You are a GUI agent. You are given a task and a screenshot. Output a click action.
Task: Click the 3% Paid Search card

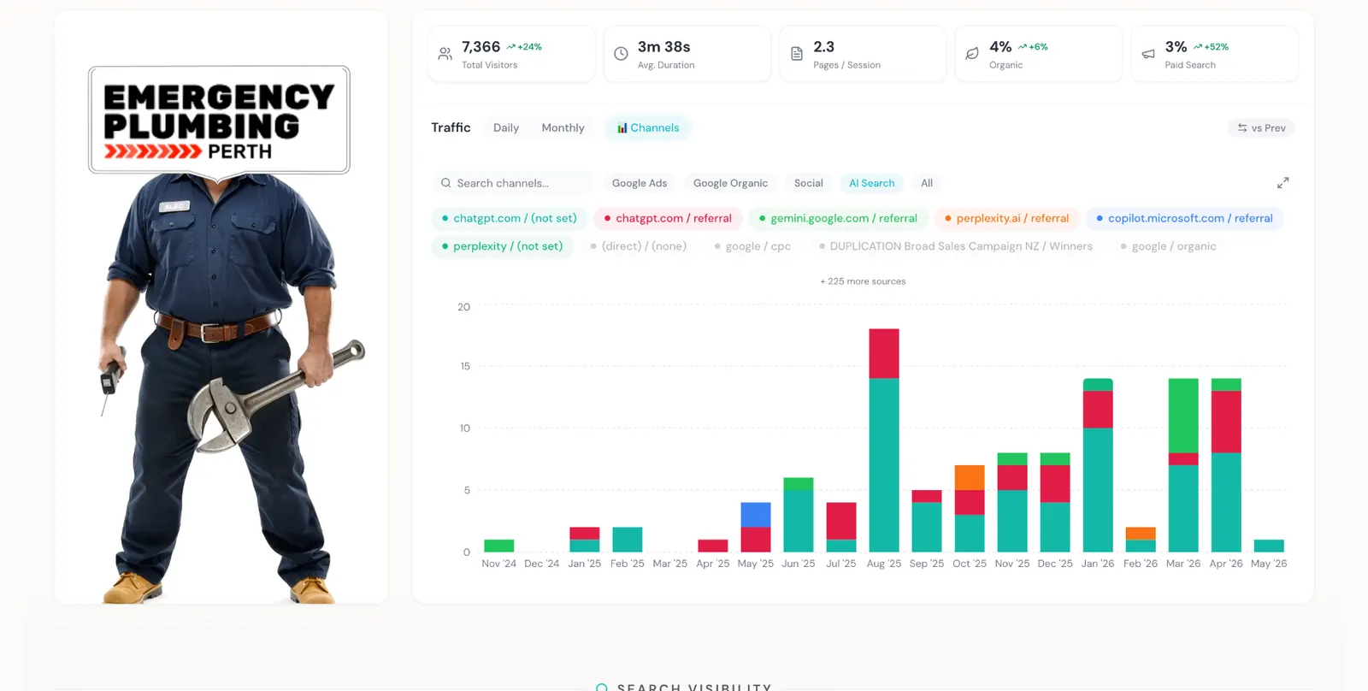pos(1215,54)
